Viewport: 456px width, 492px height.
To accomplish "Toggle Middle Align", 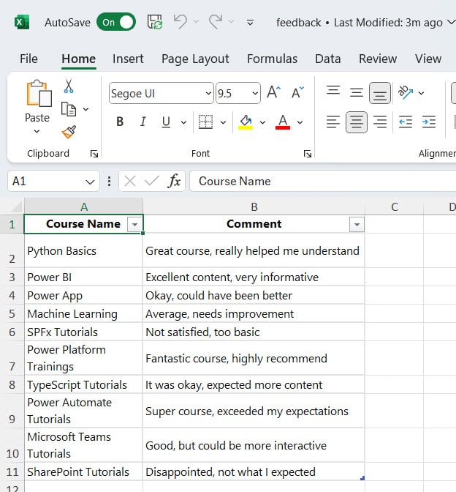I will pos(357,92).
